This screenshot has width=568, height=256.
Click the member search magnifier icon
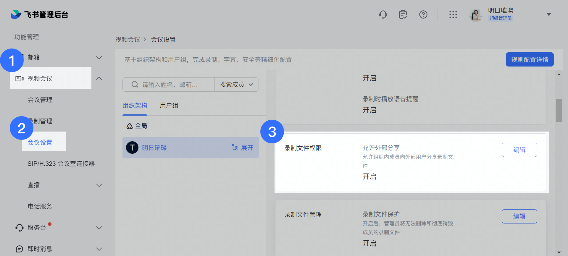coord(135,85)
